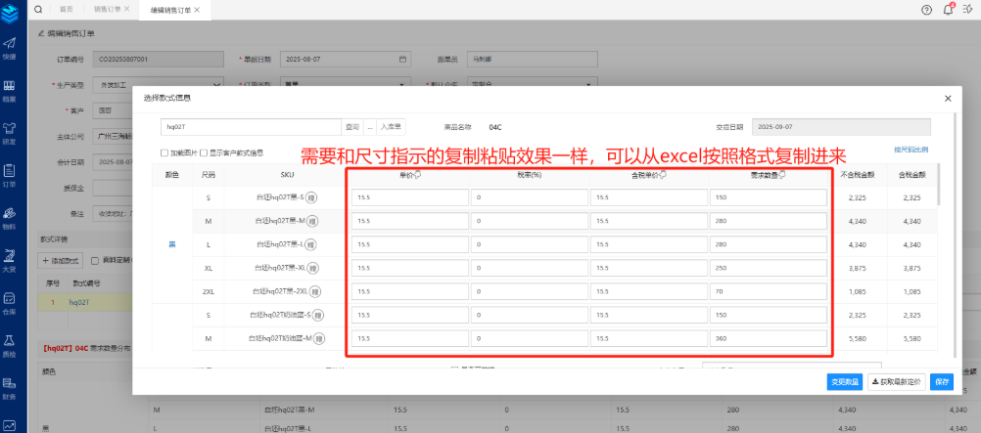This screenshot has height=433, width=981.
Task: Enable the 加载图片 checkbox
Action: point(164,152)
